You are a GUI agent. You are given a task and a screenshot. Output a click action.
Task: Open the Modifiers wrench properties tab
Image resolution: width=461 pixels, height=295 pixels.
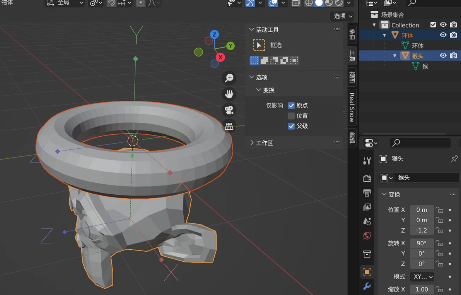point(367,286)
